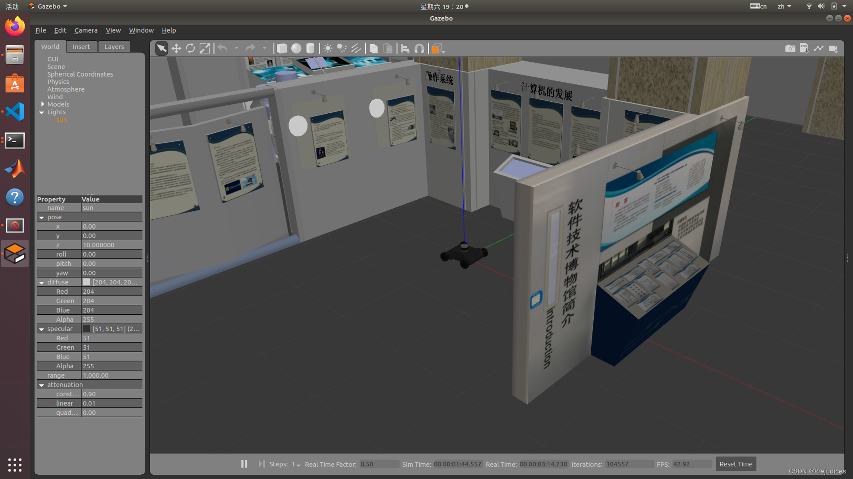Expand the Models tree item
The height and width of the screenshot is (479, 853).
tap(43, 104)
